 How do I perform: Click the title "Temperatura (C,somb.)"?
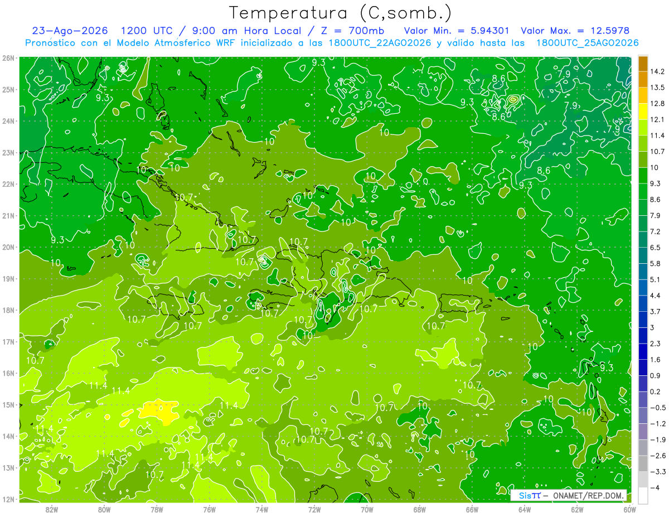coord(341,13)
